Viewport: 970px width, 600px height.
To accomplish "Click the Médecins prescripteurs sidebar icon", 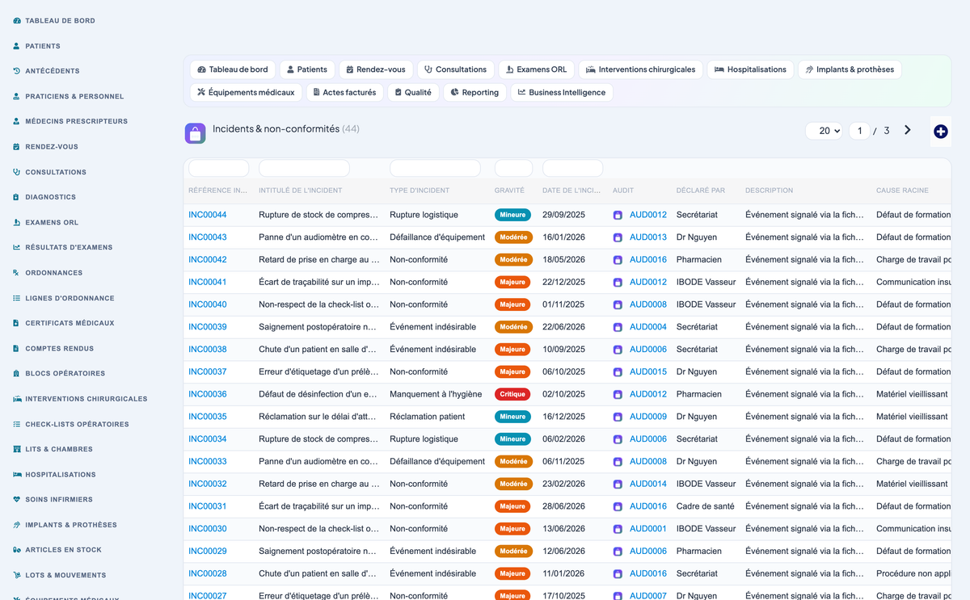I will click(x=17, y=121).
